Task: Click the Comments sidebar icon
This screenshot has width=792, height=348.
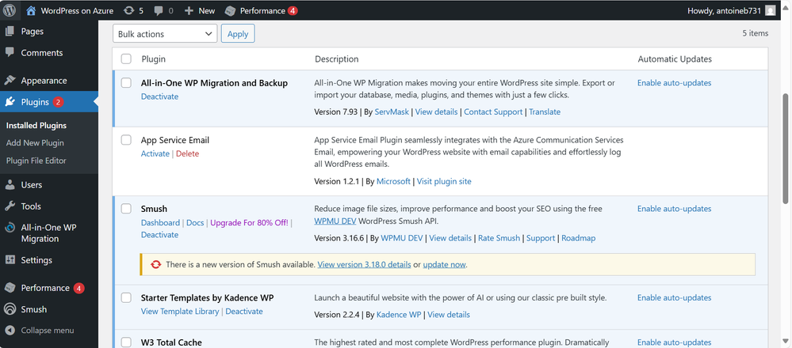Action: coord(10,52)
